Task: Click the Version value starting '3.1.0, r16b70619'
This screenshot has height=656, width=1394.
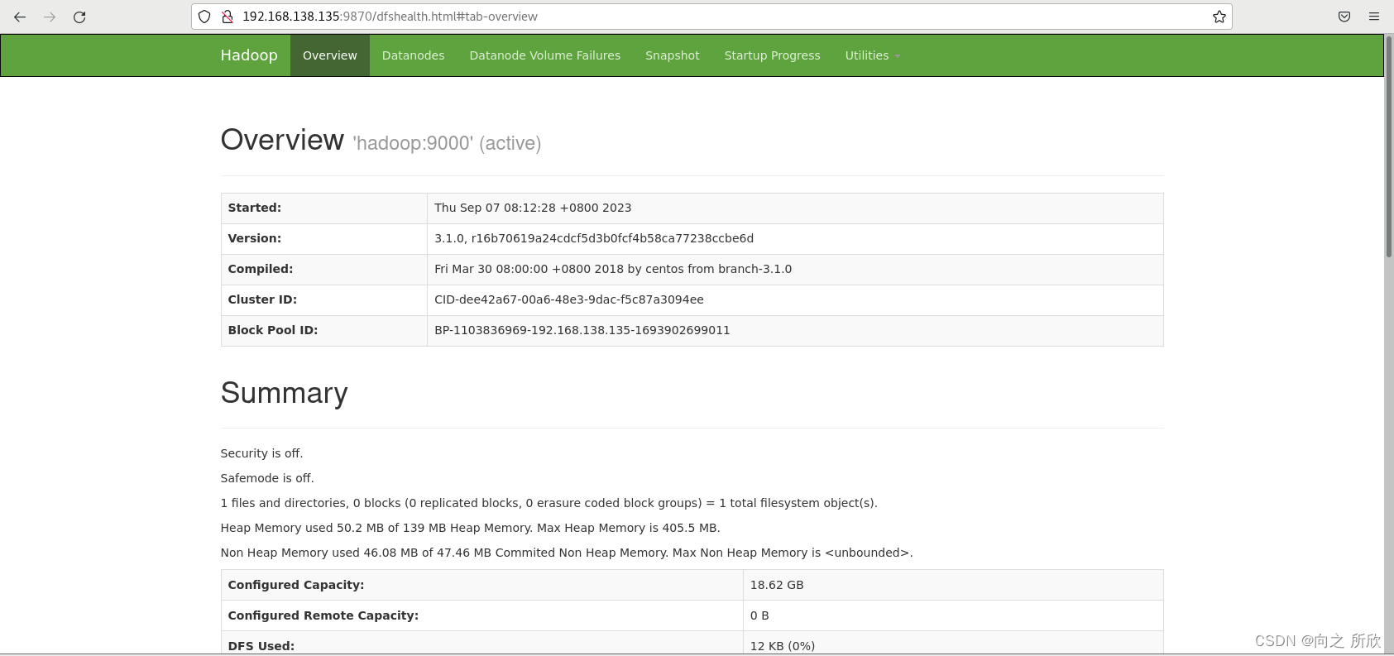Action: pos(594,238)
